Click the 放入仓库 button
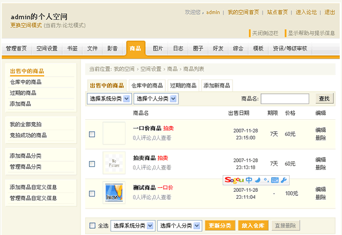 [253, 225]
